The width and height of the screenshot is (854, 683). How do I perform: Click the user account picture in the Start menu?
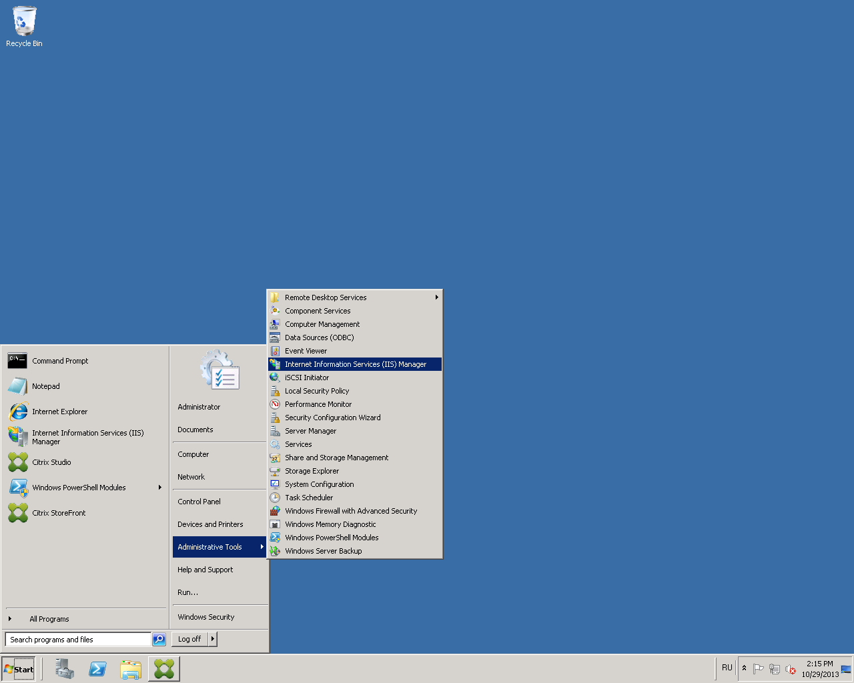pos(220,371)
